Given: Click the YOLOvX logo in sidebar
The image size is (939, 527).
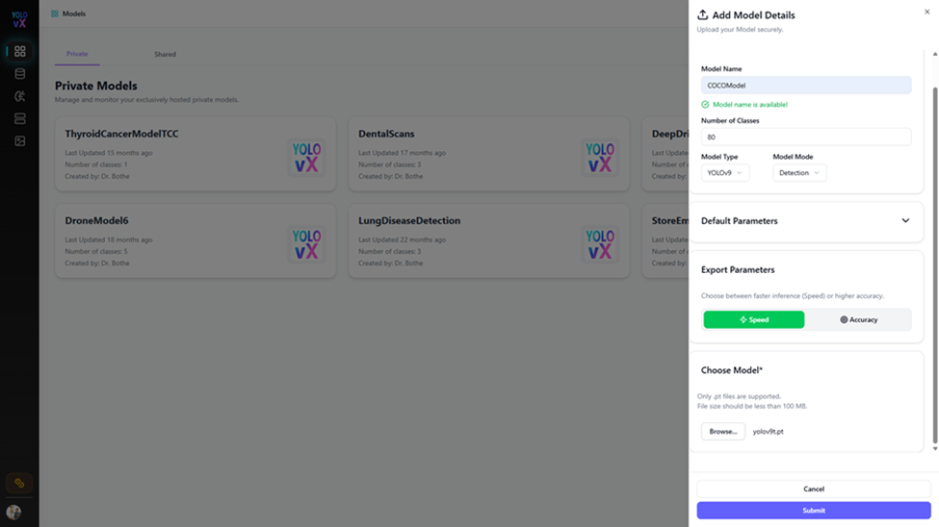Looking at the screenshot, I should [19, 19].
